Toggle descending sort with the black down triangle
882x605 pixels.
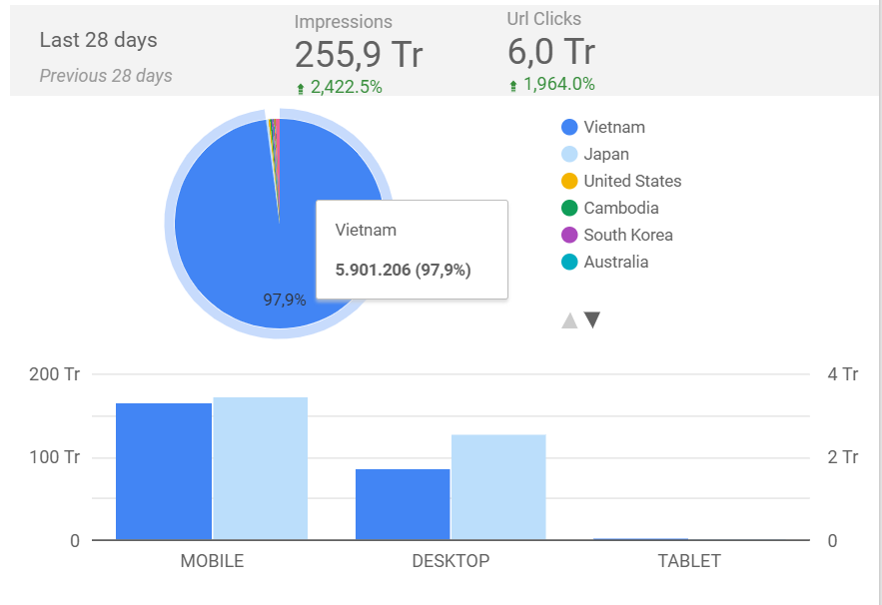point(591,318)
